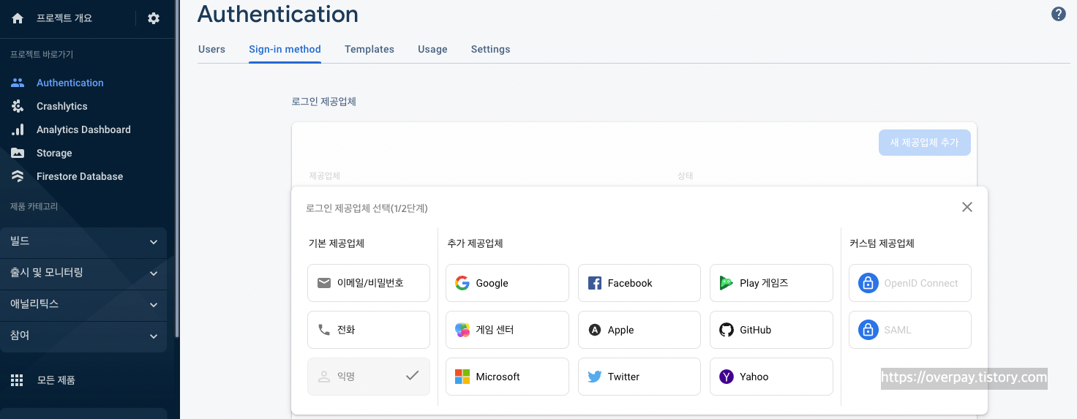Click the phone handset icon for 전화
Screen dimensions: 1077x419
tap(324, 330)
